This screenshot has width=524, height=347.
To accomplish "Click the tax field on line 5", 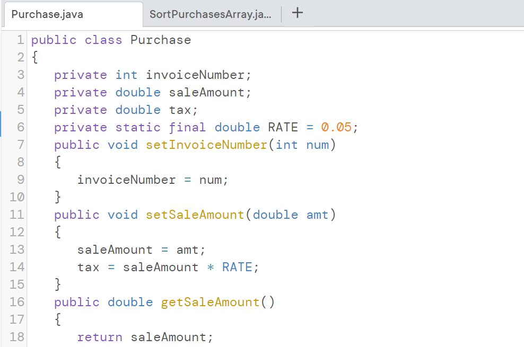I will tap(181, 110).
